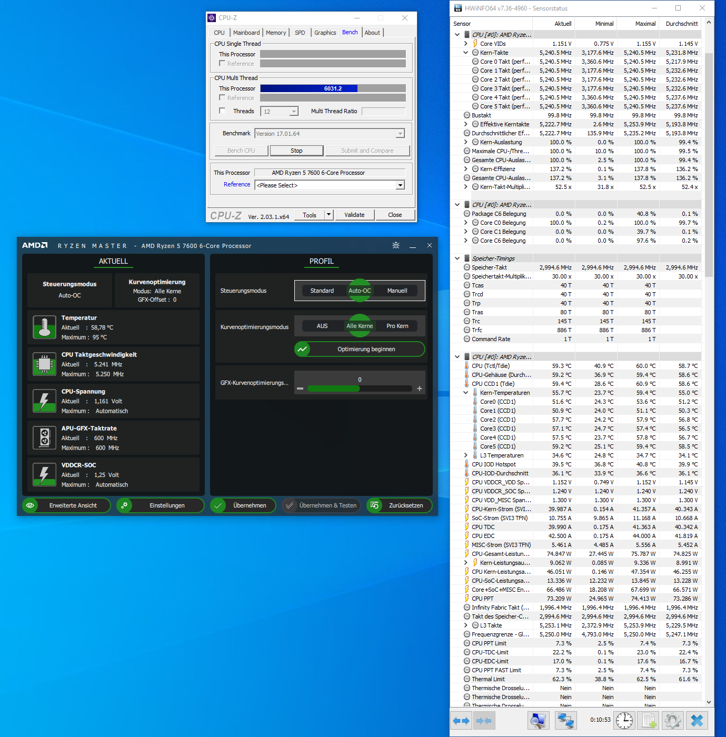Switch to Graphics tab in CPU-Z

click(325, 33)
